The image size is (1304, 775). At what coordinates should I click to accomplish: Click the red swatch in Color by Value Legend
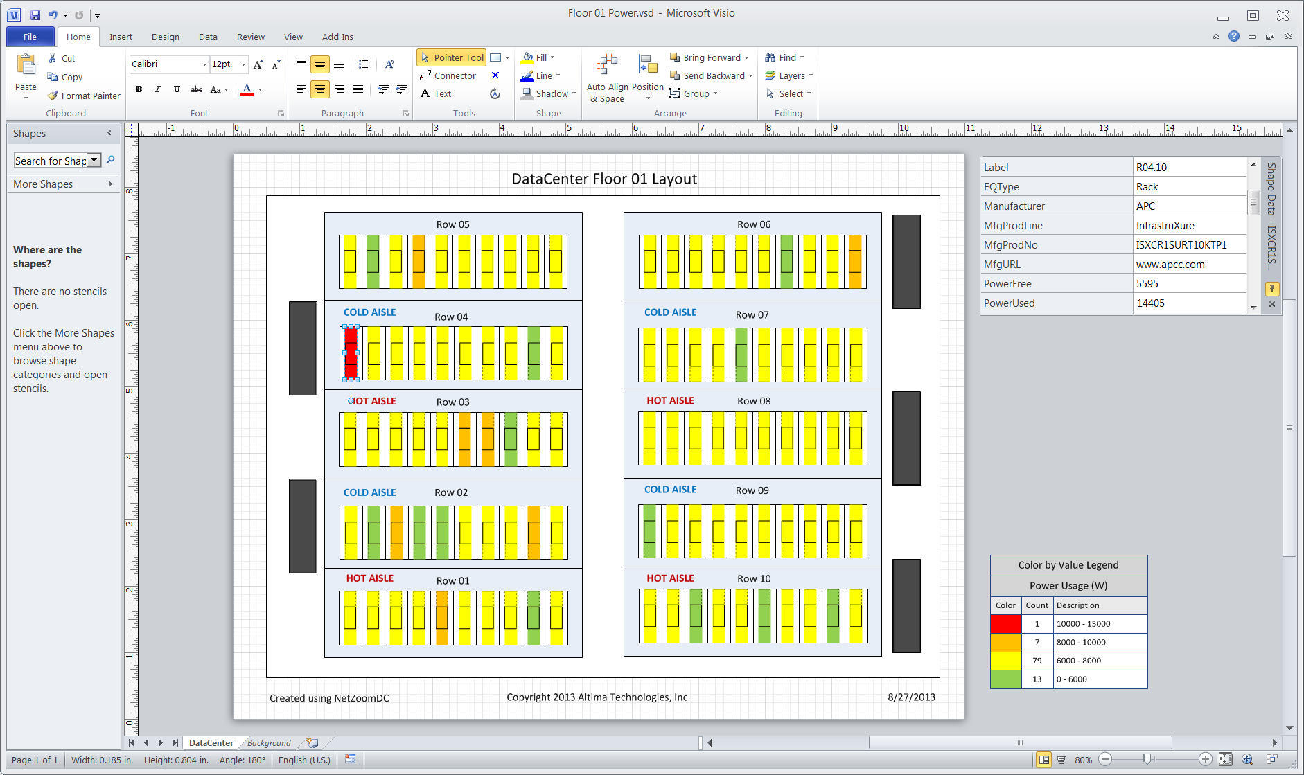click(x=1005, y=623)
